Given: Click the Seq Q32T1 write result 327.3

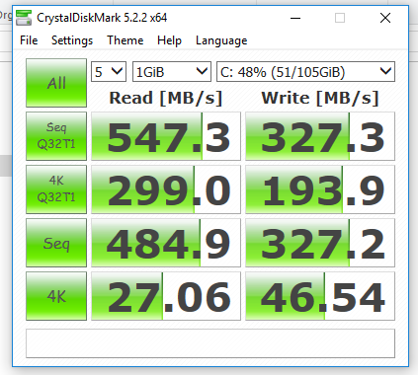Looking at the screenshot, I should [x=320, y=136].
